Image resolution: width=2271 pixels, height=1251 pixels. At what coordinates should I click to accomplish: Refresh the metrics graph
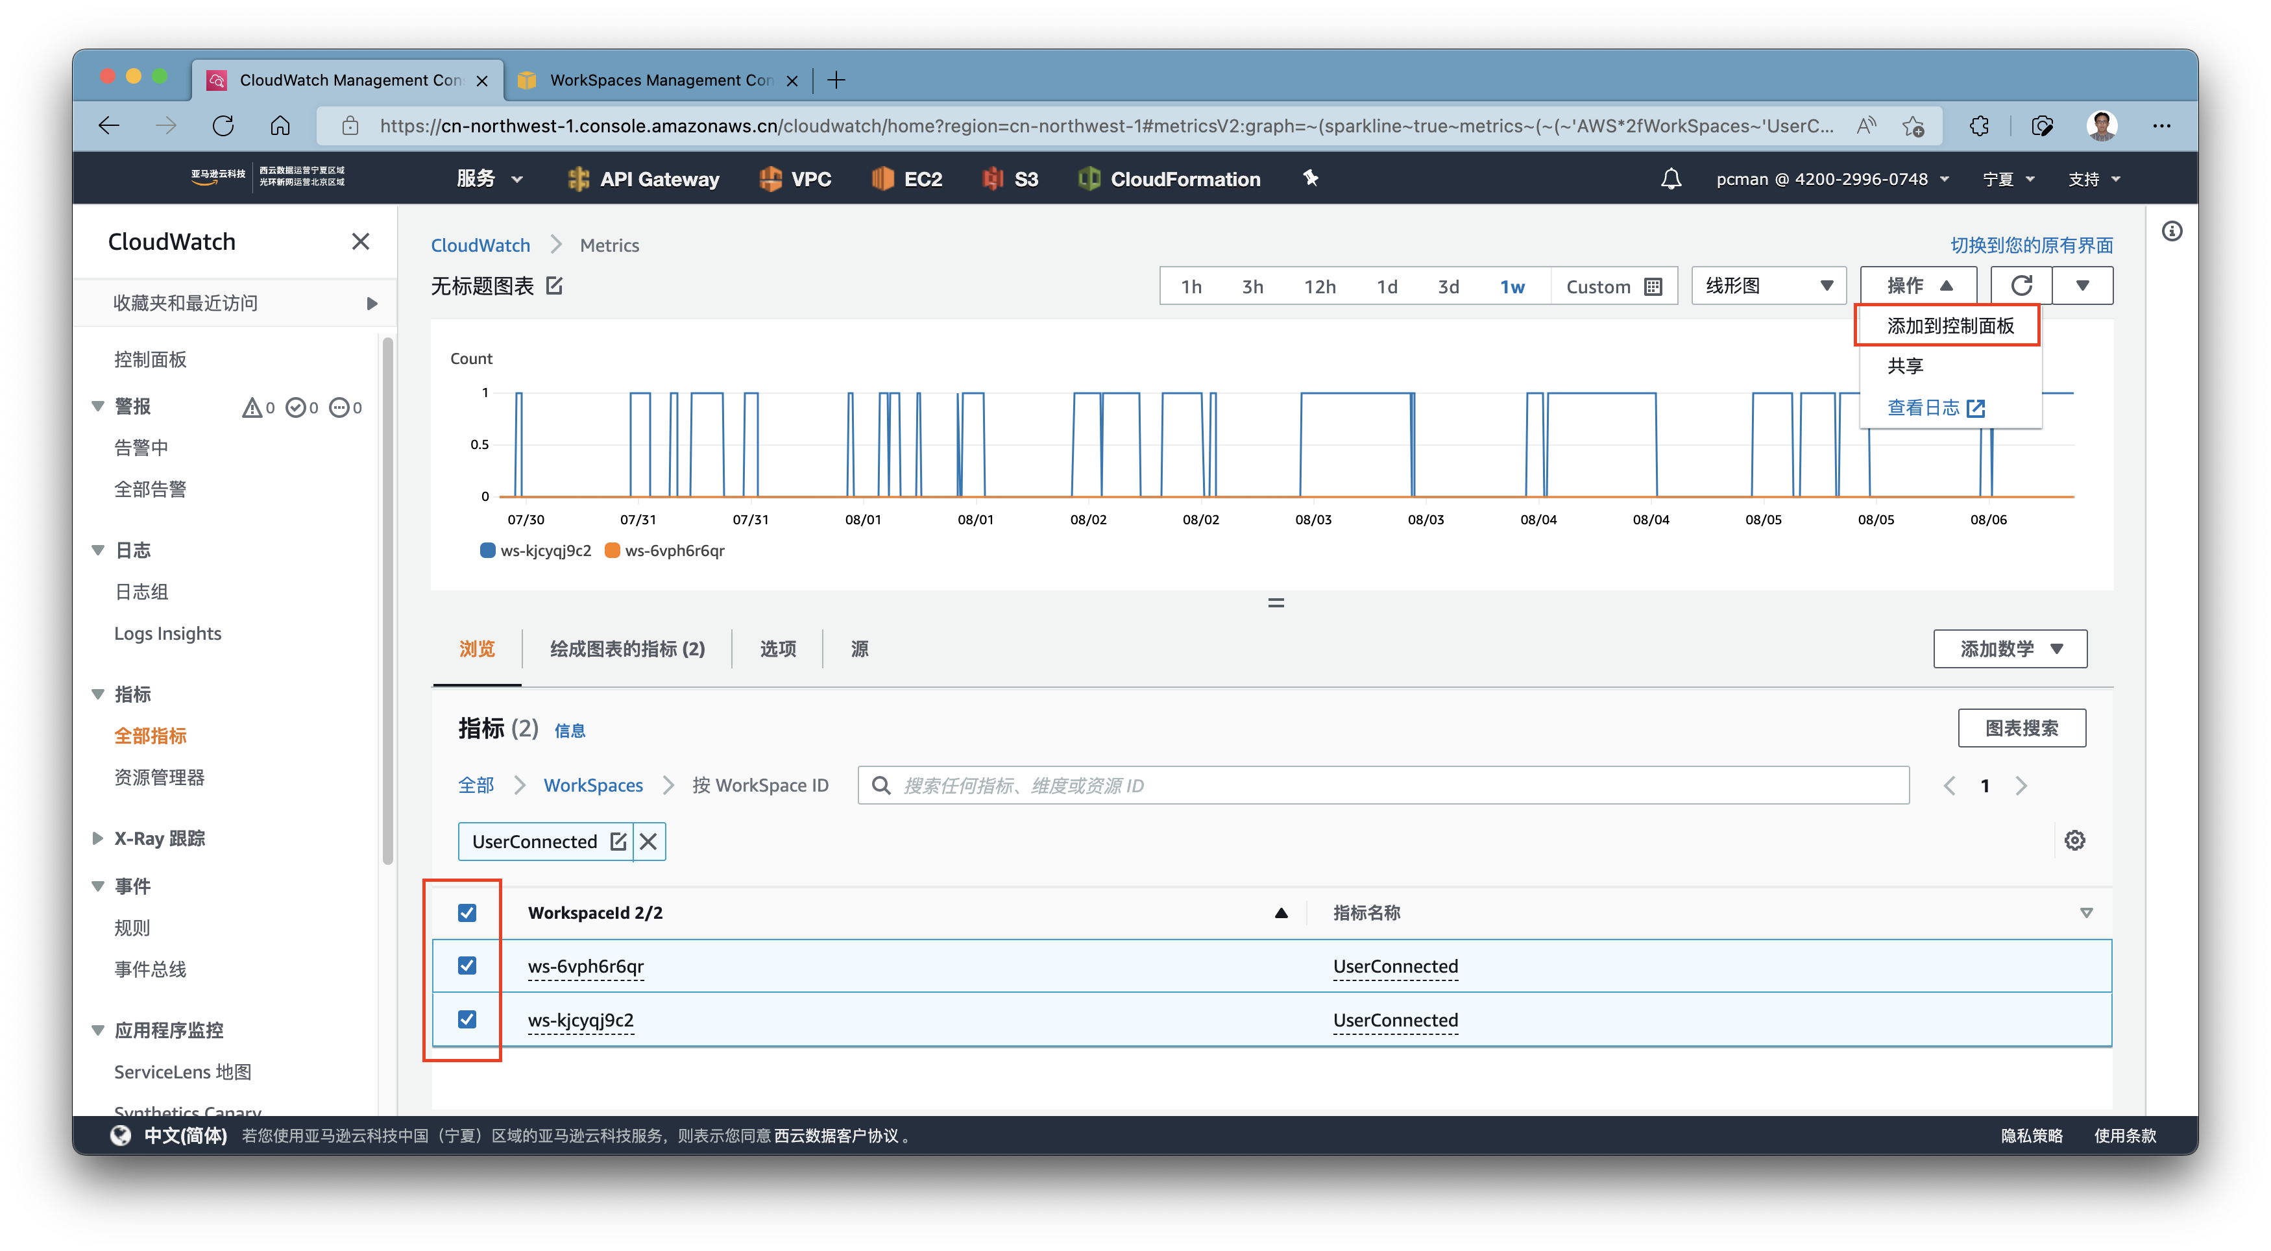2021,285
